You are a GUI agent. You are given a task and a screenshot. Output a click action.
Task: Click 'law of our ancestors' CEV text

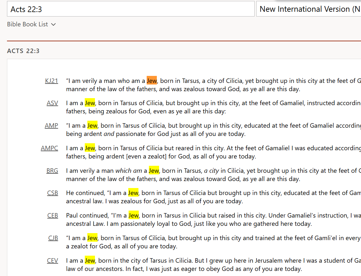click(x=94, y=269)
